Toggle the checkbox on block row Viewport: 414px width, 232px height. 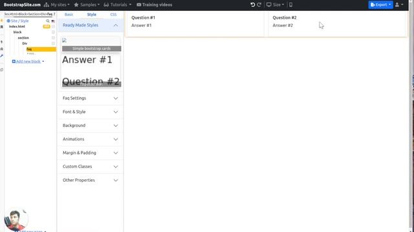tap(53, 32)
